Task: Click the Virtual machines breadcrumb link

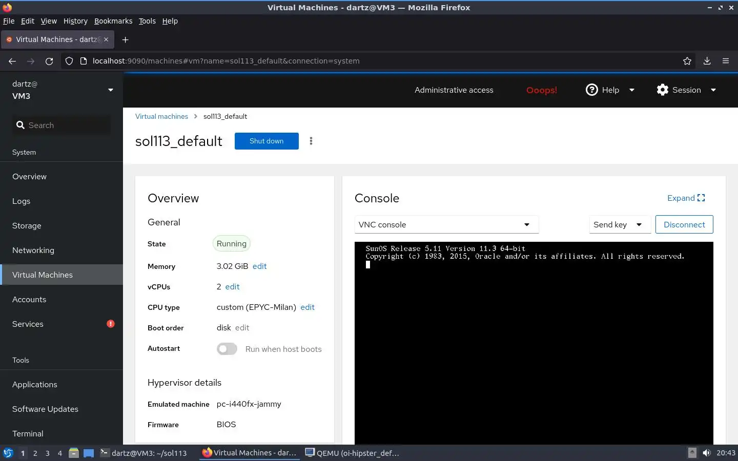Action: [x=161, y=116]
